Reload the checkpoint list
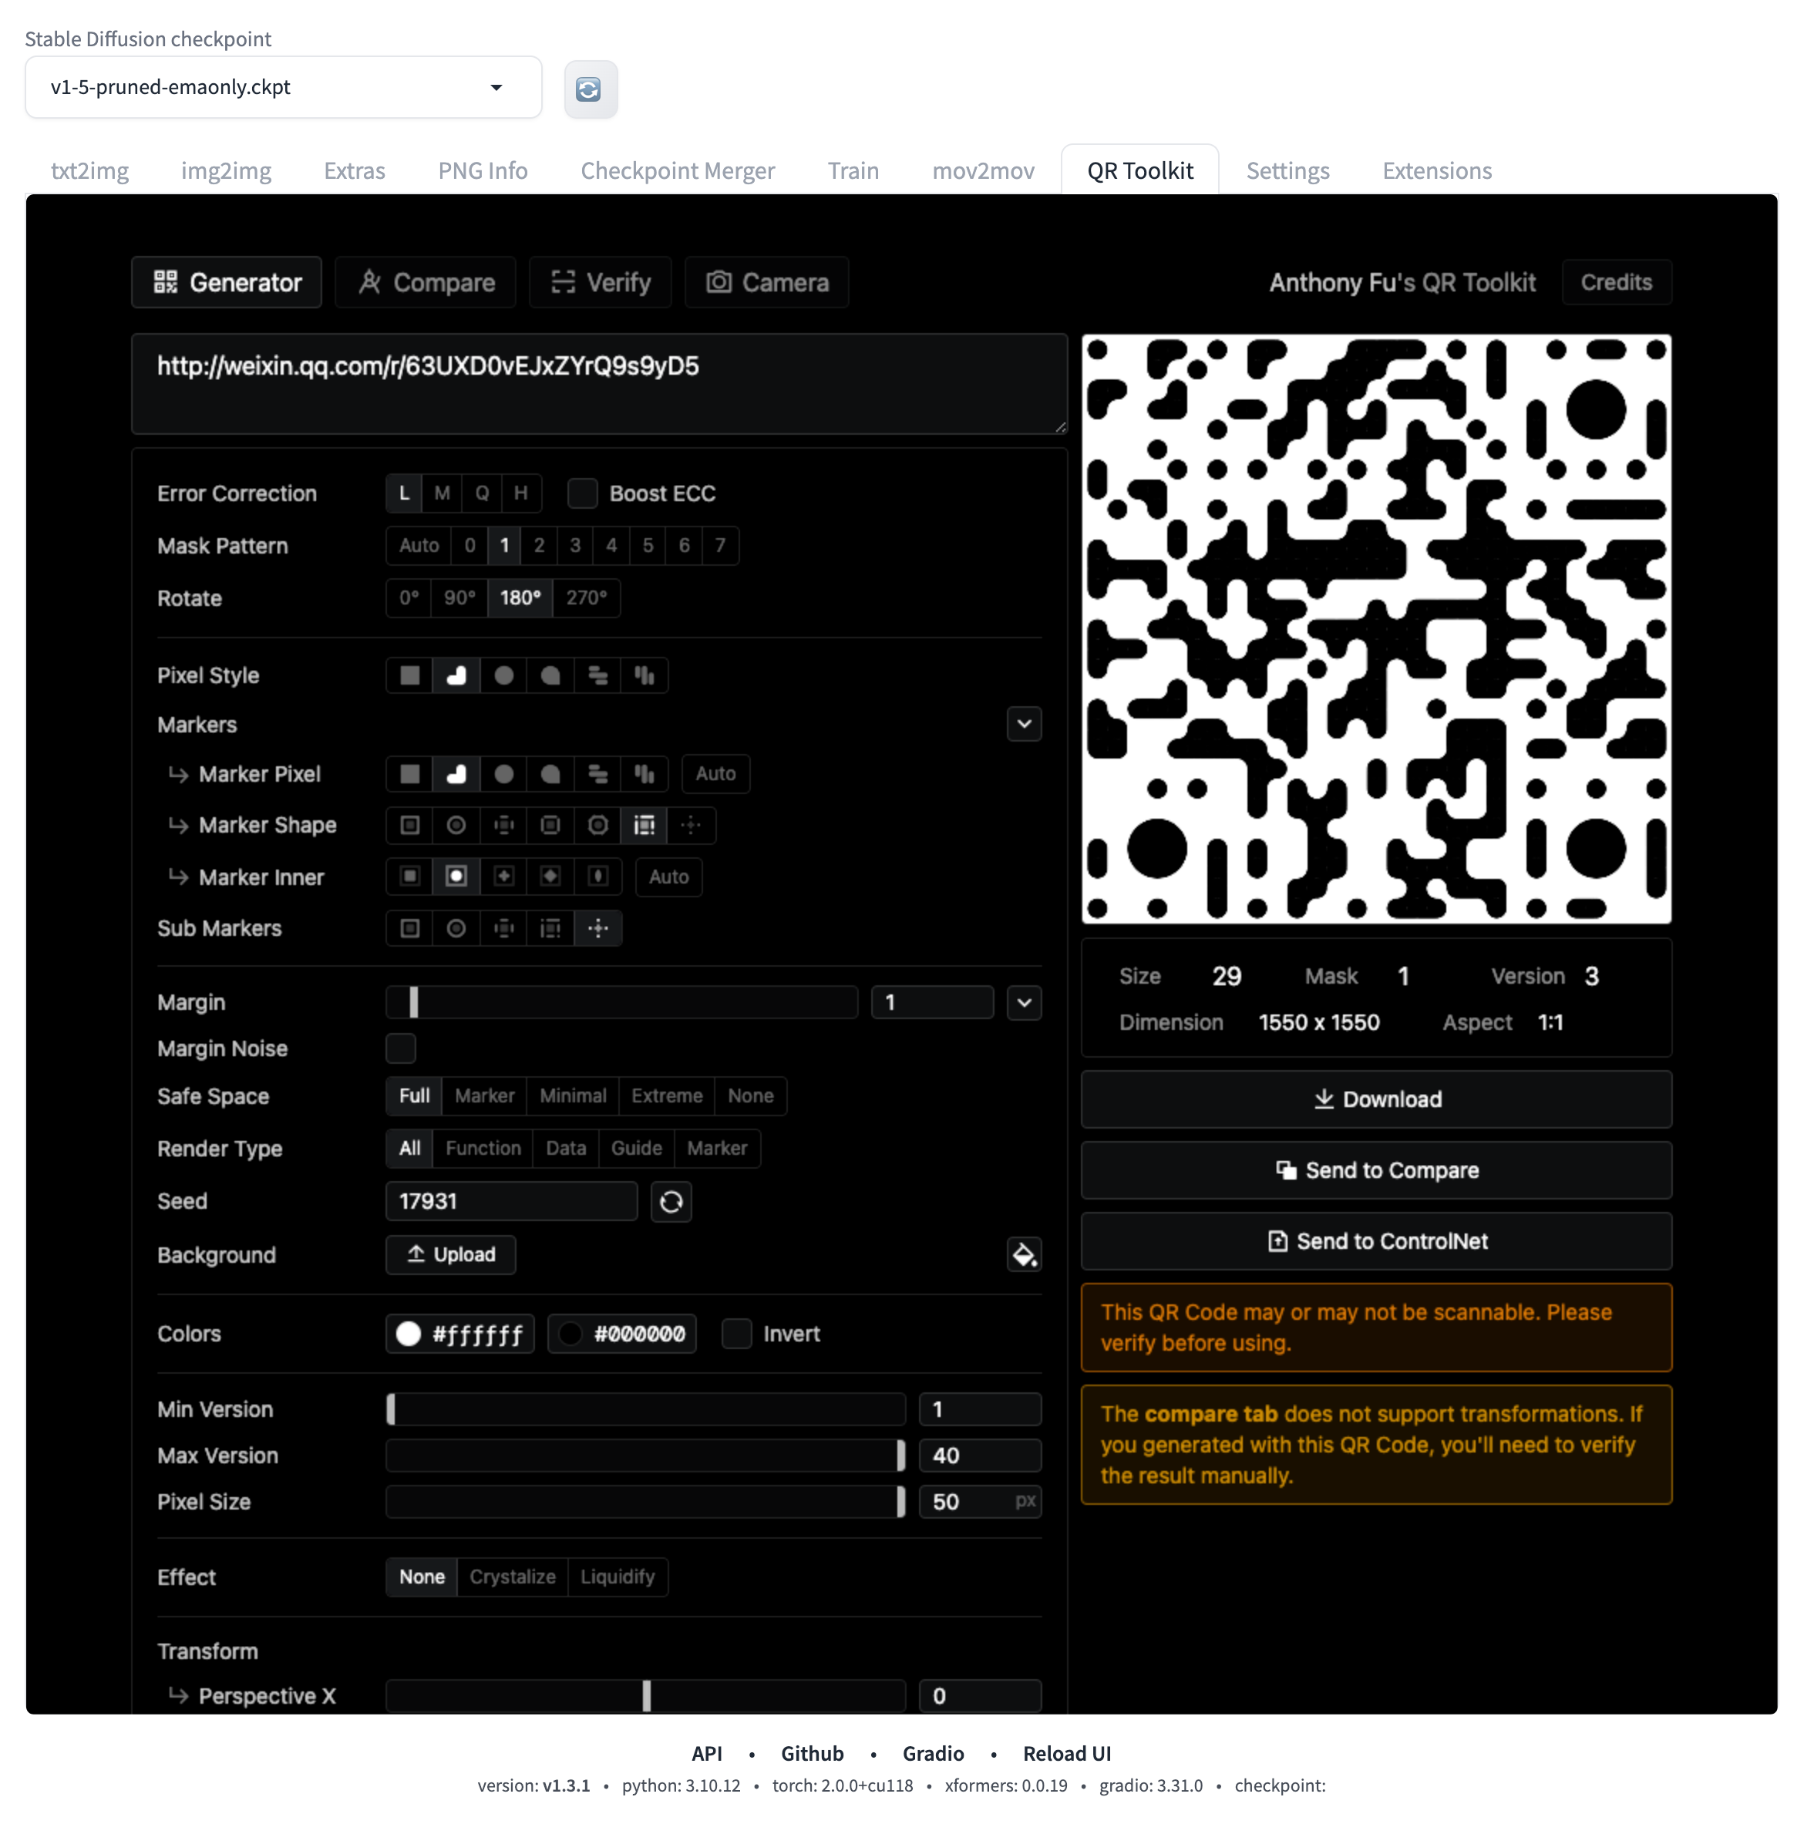This screenshot has width=1804, height=1824. [x=590, y=88]
